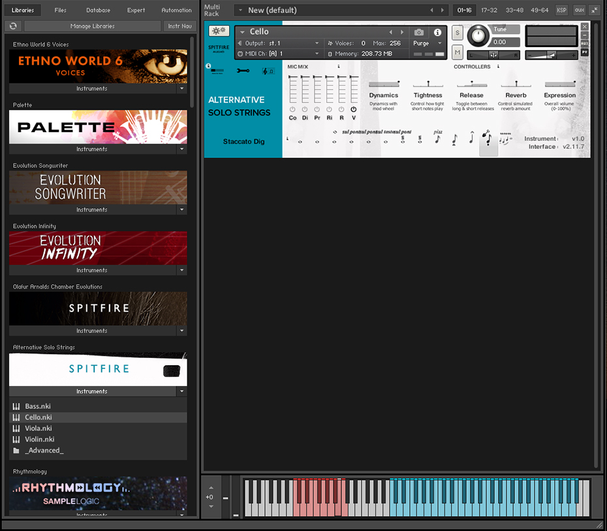
Task: Click the refresh libraries icon
Action: [x=13, y=26]
